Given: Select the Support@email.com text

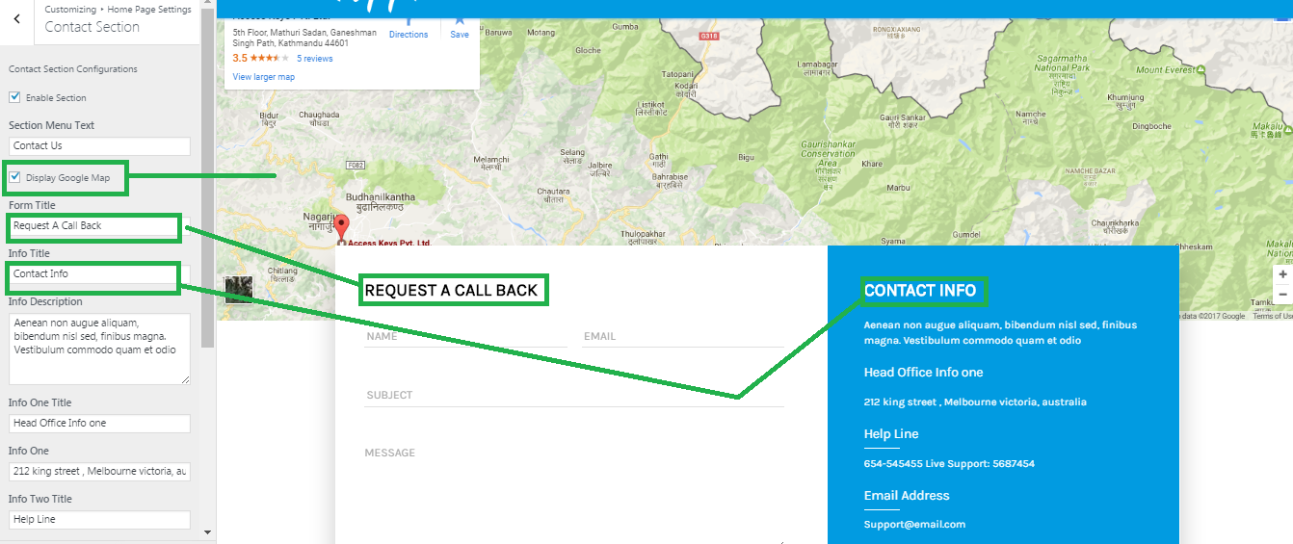Looking at the screenshot, I should click(x=914, y=525).
